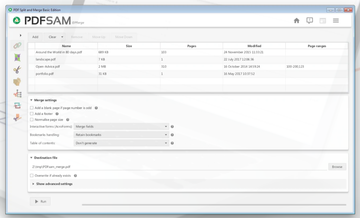
Task: Select the portfolio.pdf file name
Action: click(45, 74)
